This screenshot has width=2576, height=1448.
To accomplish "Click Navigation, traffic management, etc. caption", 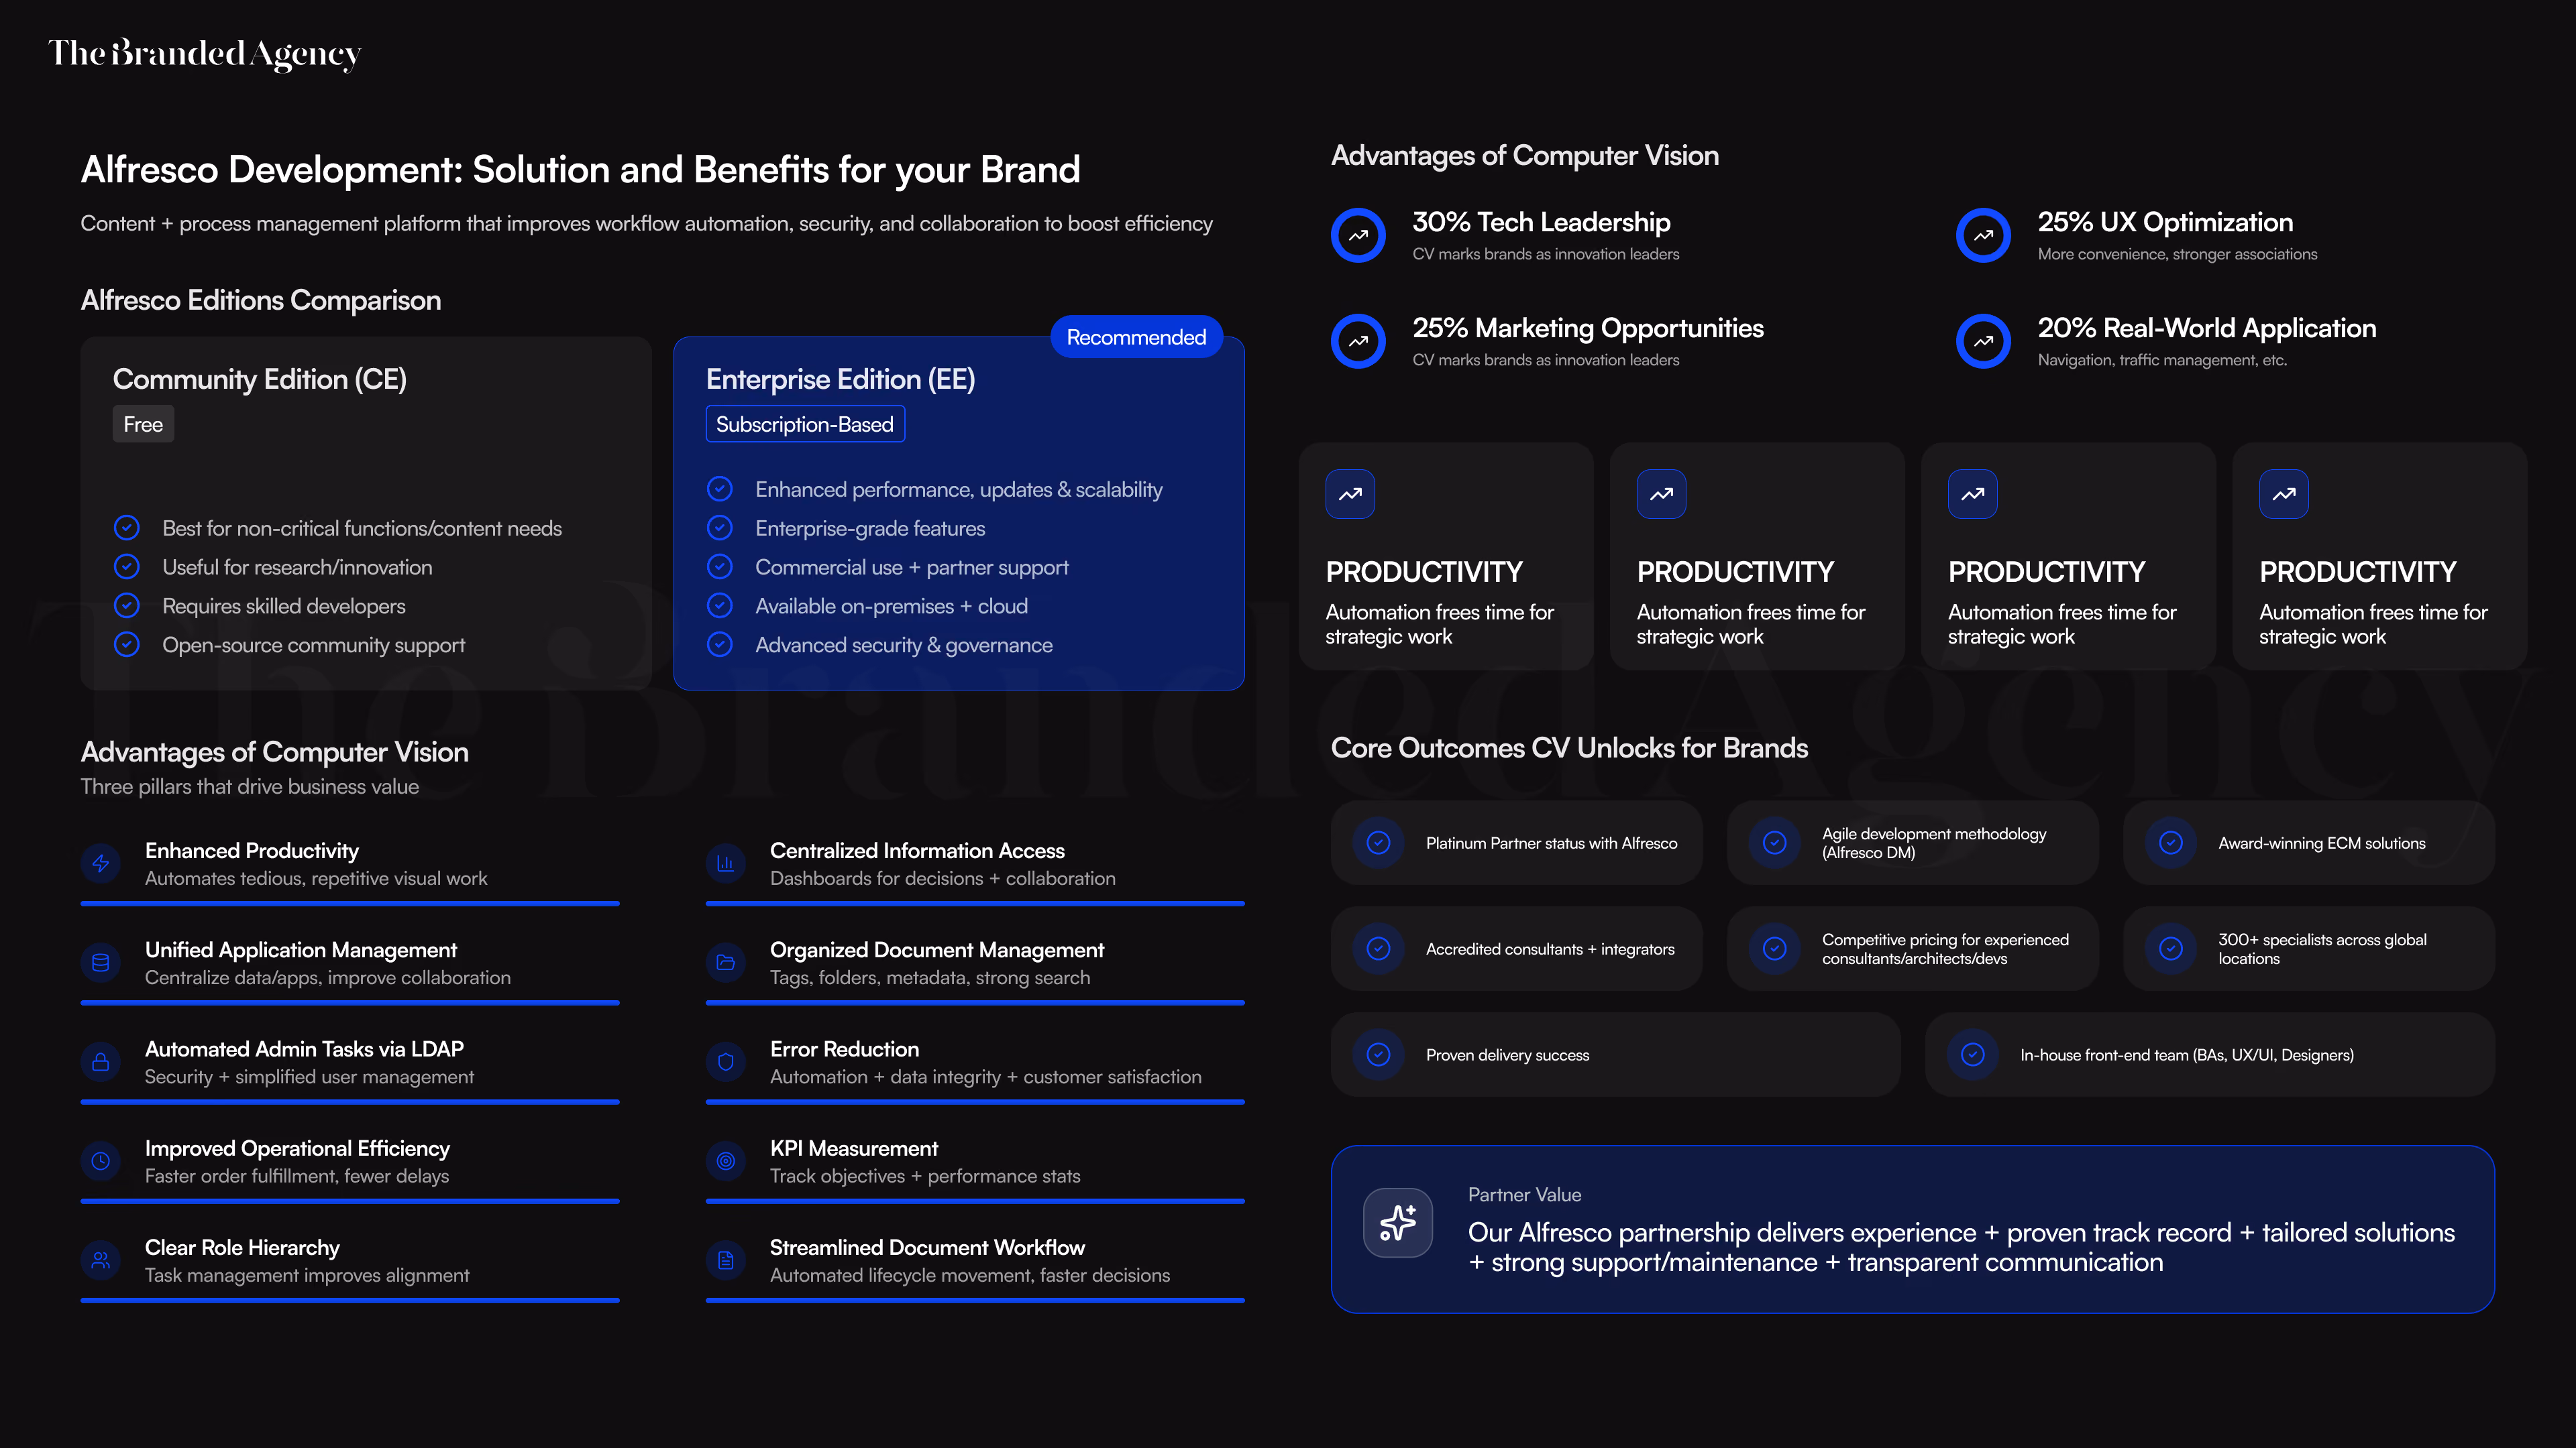I will pos(2162,361).
